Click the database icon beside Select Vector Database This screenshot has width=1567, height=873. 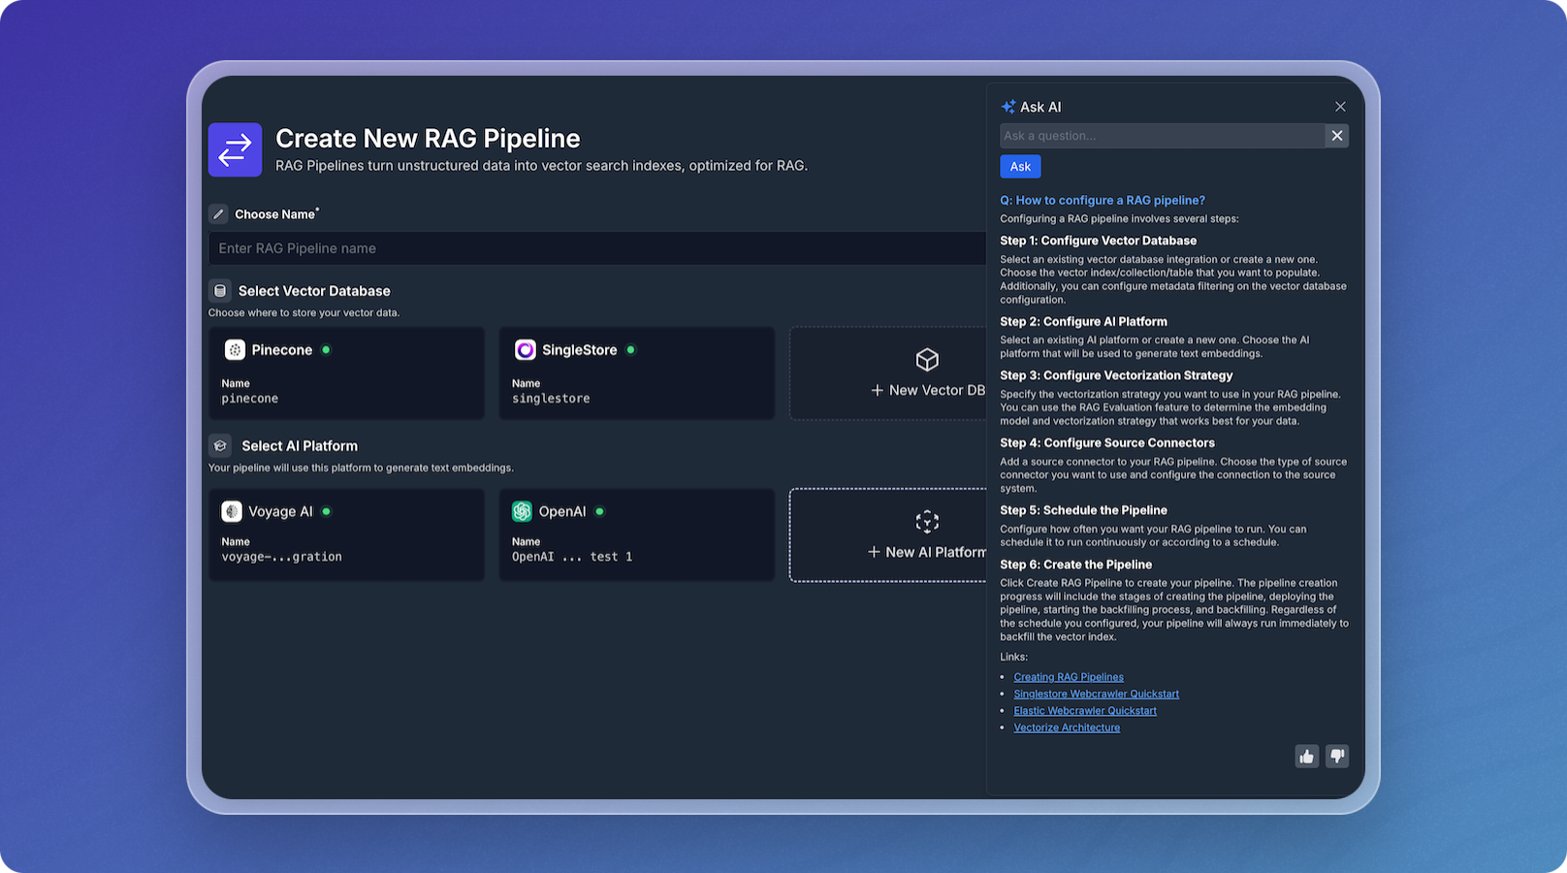(220, 291)
